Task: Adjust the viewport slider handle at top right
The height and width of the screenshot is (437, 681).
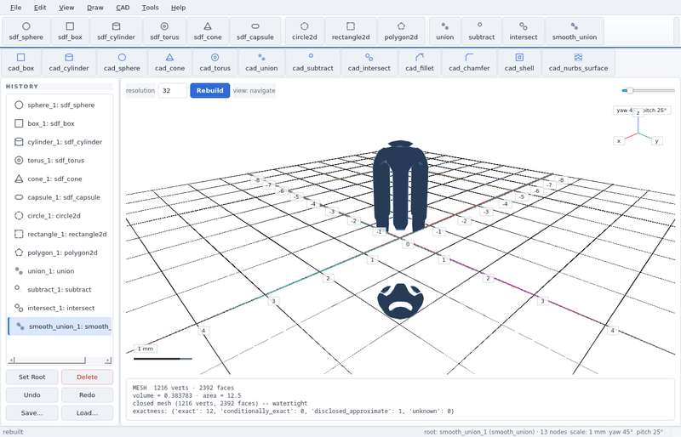Action: (630, 90)
